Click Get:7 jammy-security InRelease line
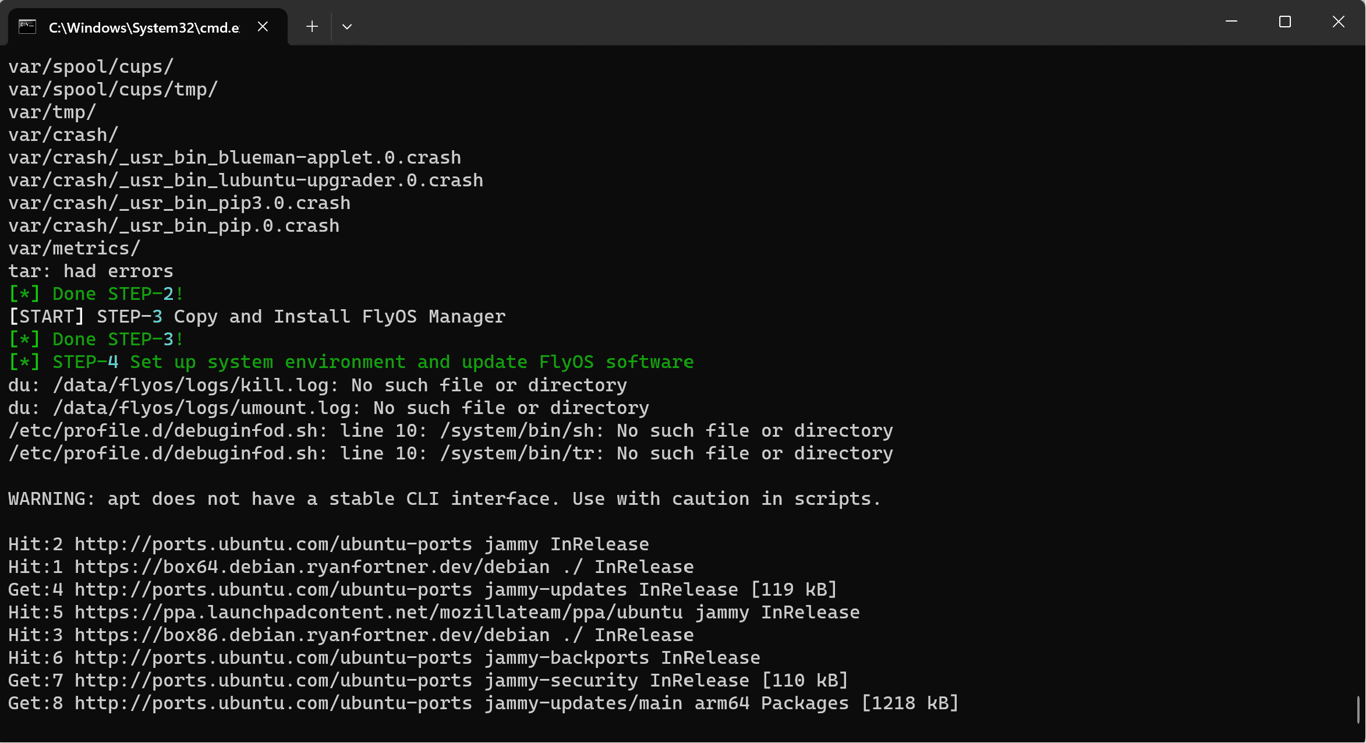This screenshot has width=1366, height=743. pos(429,681)
